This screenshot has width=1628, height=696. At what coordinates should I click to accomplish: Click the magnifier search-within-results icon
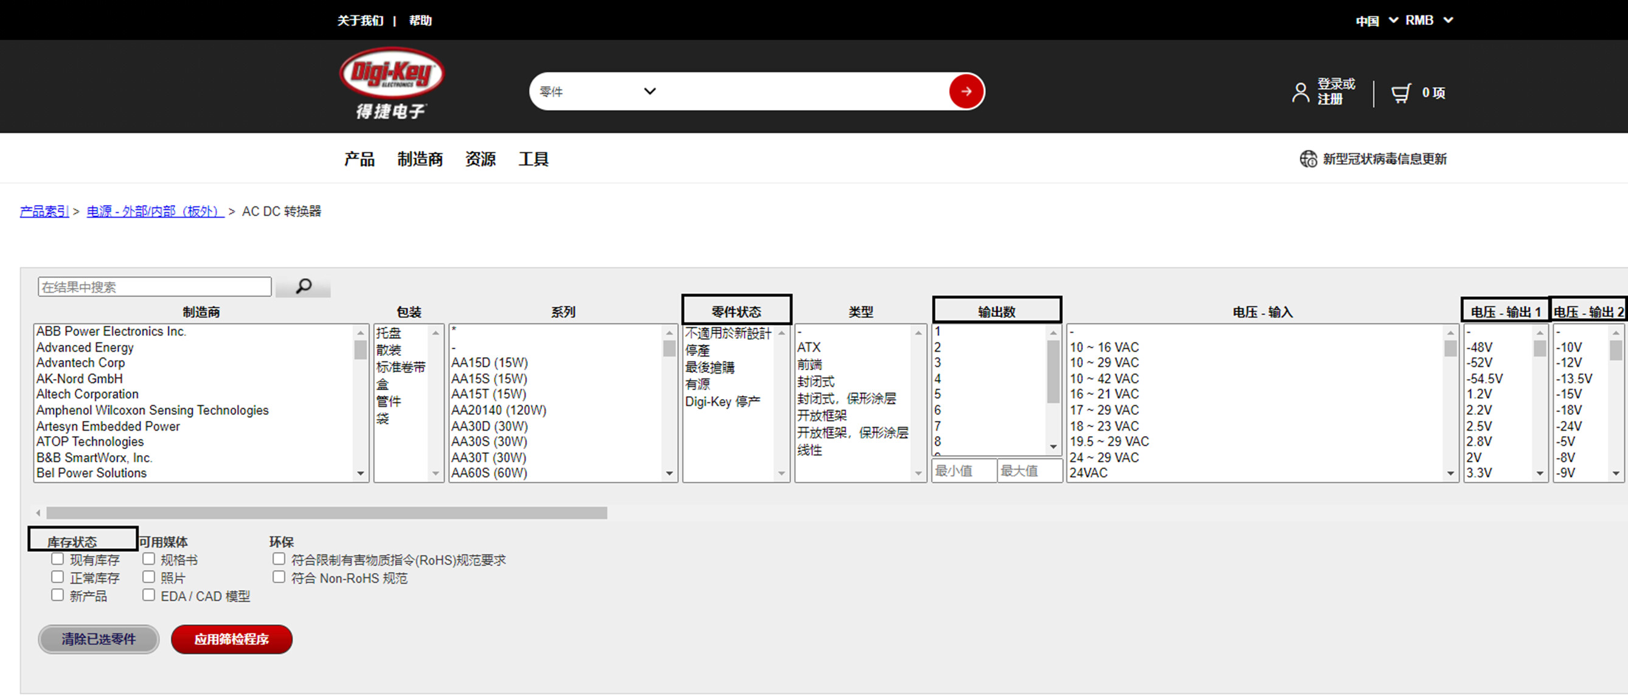[x=304, y=287]
